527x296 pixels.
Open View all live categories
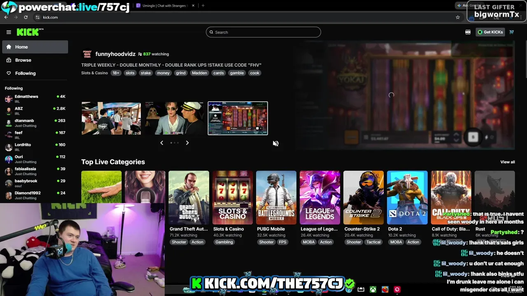(507, 162)
